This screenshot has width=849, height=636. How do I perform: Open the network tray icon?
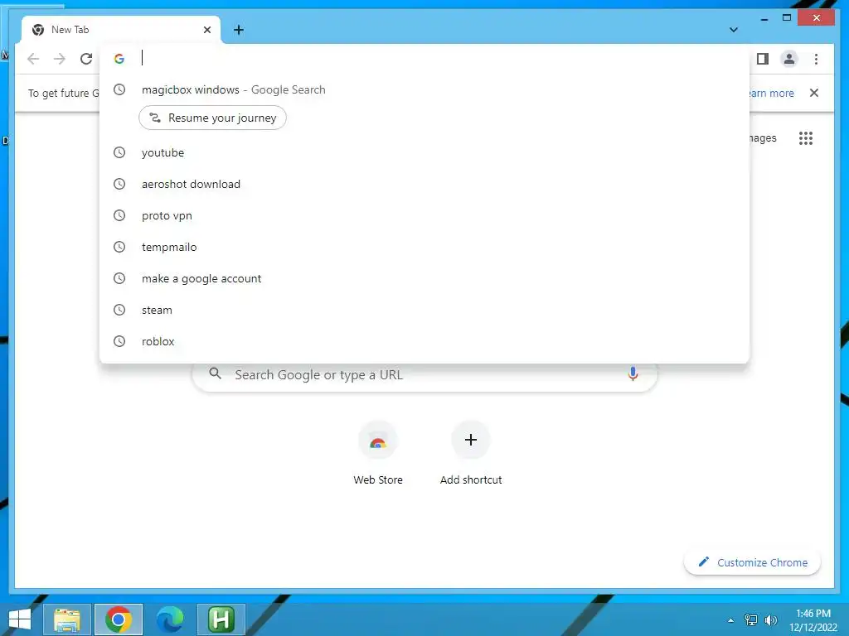tap(751, 620)
